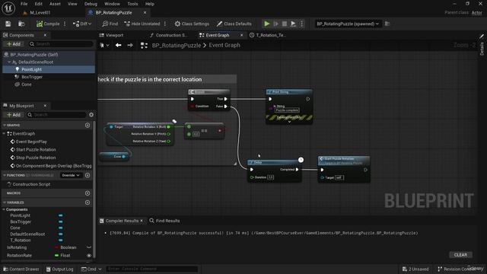Add a new component
Image resolution: width=487 pixels, height=274 pixels.
14,44
